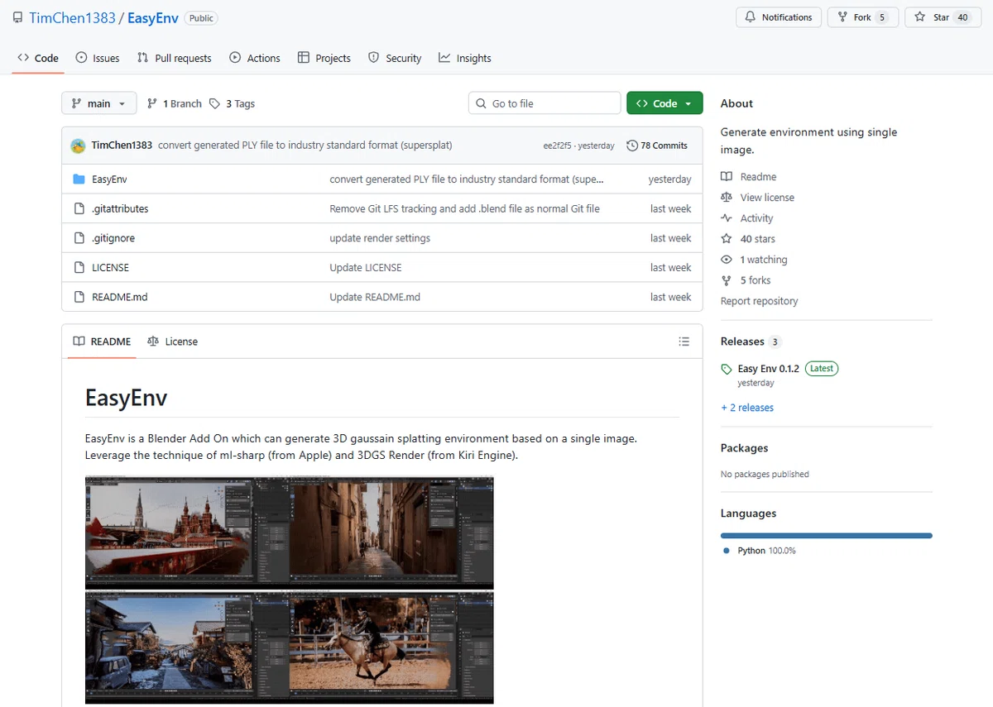Open the + 2 releases link
Image resolution: width=993 pixels, height=707 pixels.
click(747, 408)
